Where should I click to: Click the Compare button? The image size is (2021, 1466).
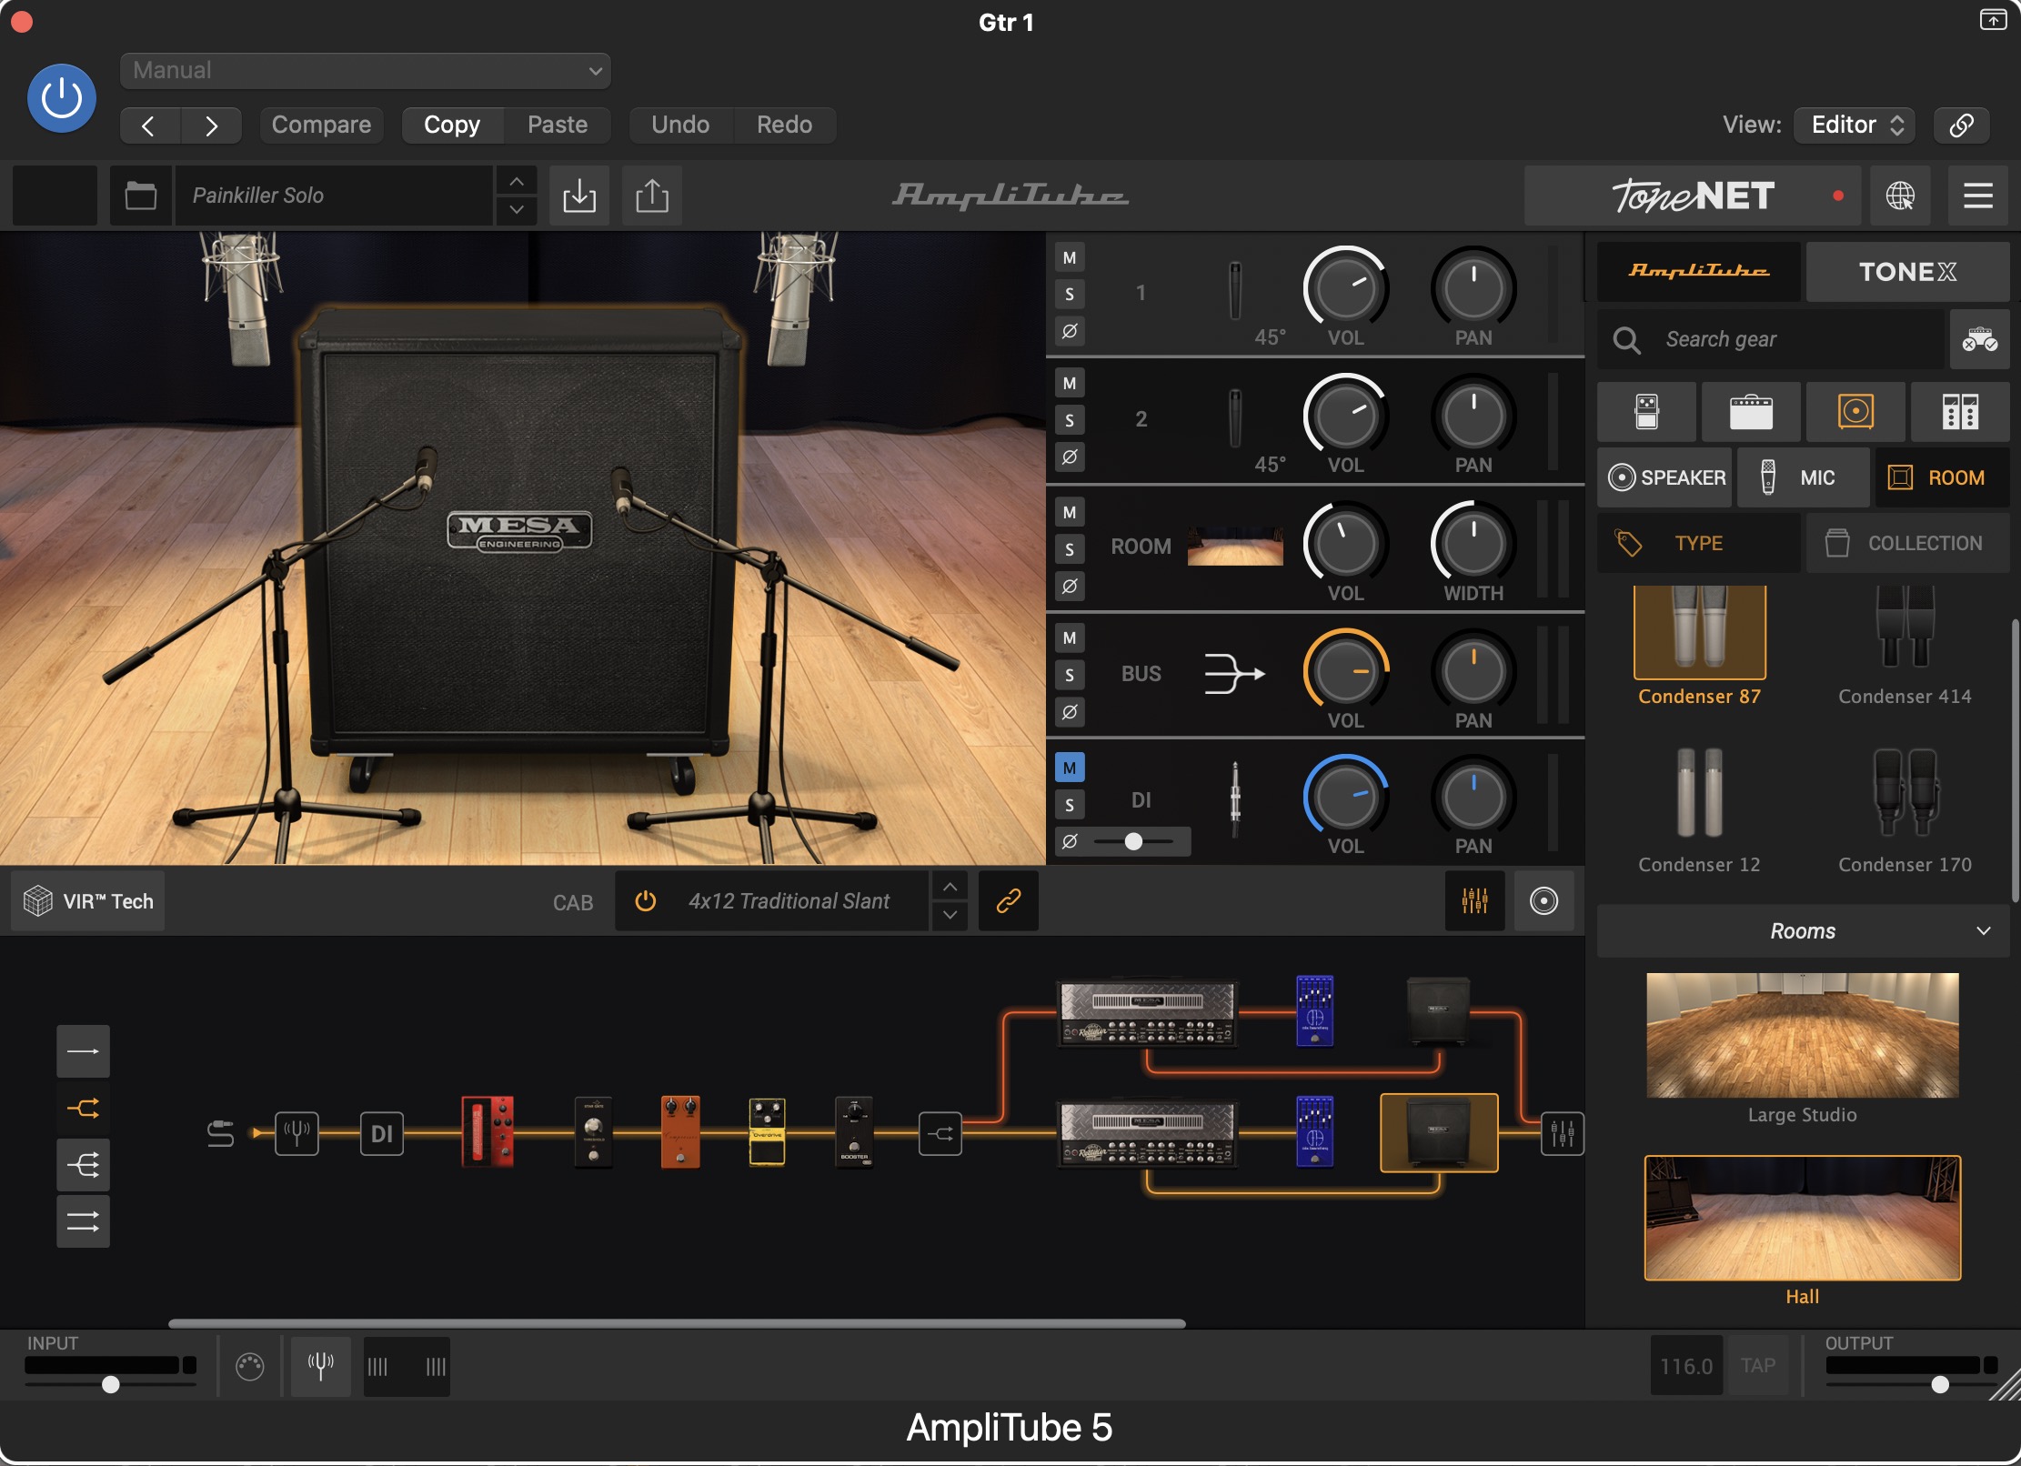[x=321, y=125]
